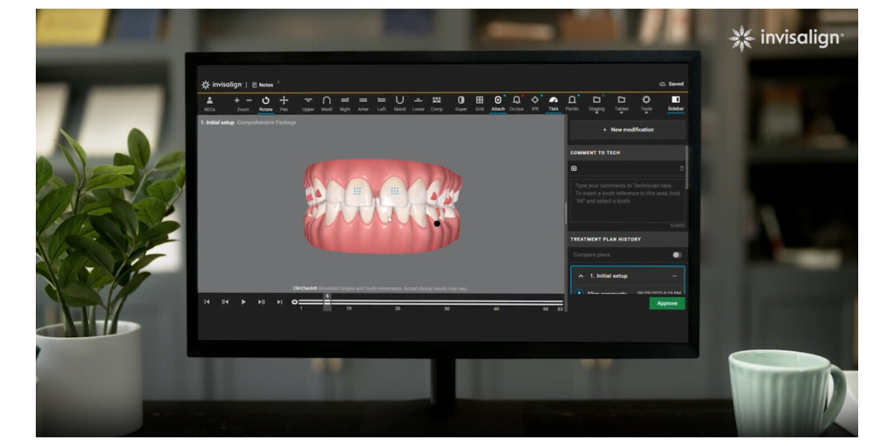Open the Tools menu
This screenshot has width=893, height=446.
646,103
